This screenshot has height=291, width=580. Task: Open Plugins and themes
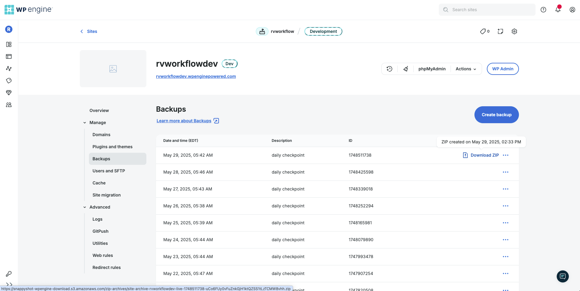112,147
